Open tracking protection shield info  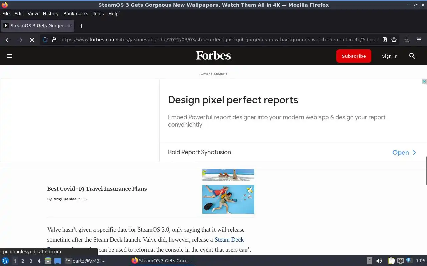45,40
